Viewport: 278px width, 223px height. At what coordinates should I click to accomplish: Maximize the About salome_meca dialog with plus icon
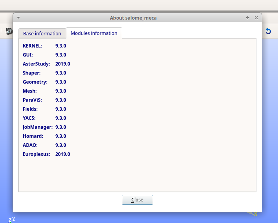click(x=248, y=18)
